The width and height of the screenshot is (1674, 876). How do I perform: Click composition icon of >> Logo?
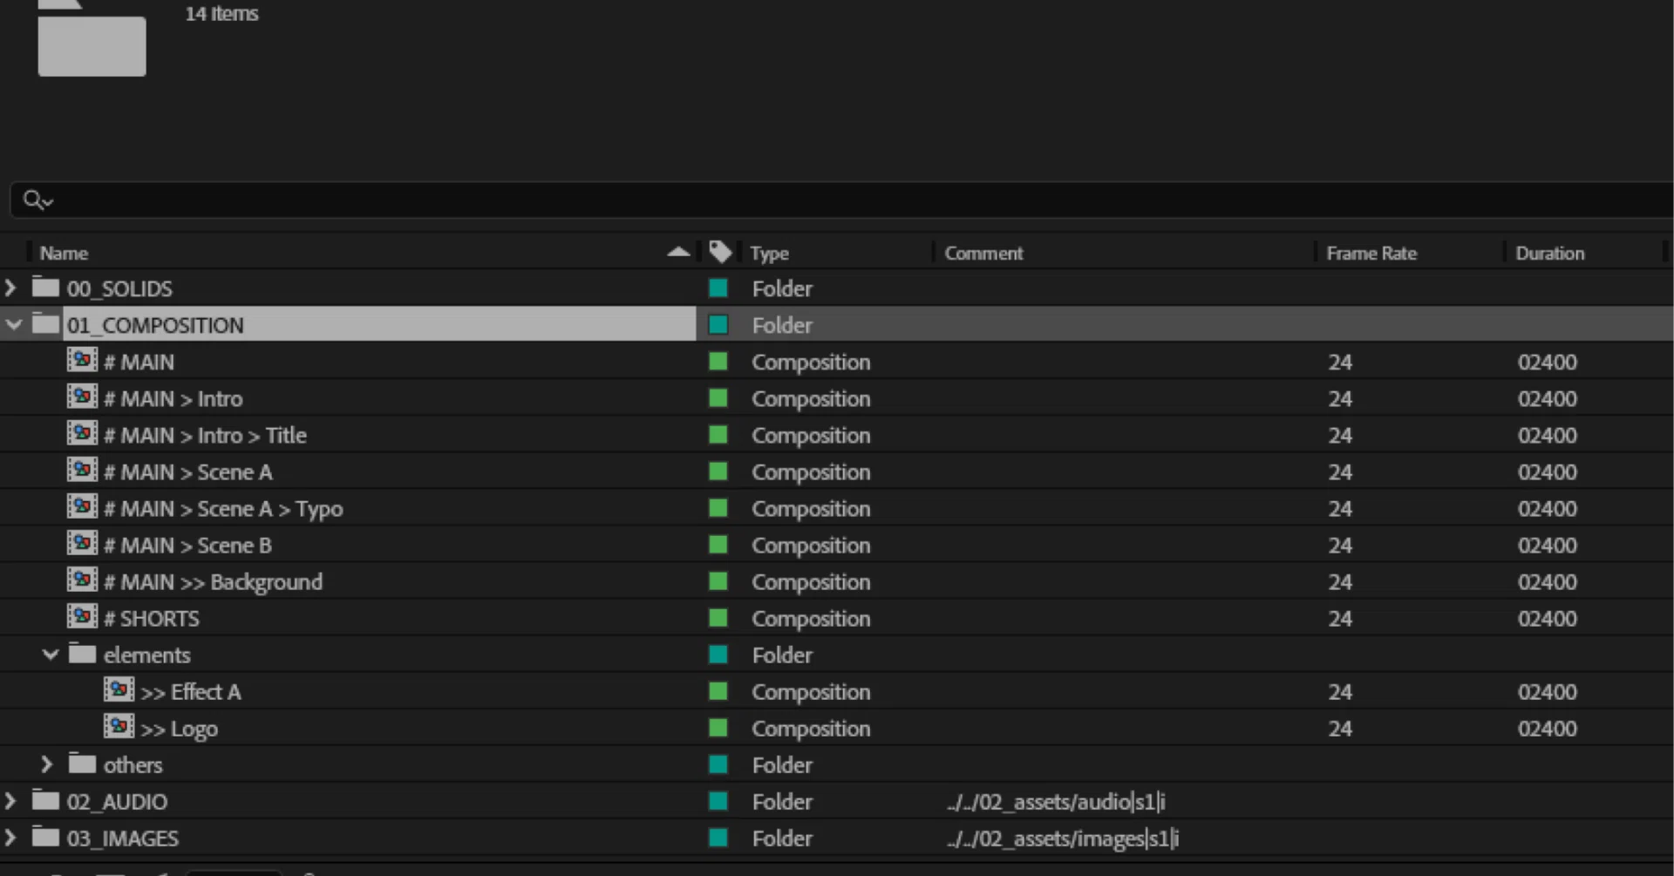pos(119,727)
